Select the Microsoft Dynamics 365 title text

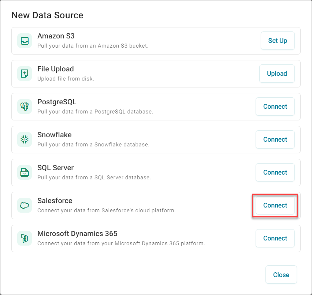[77, 234]
